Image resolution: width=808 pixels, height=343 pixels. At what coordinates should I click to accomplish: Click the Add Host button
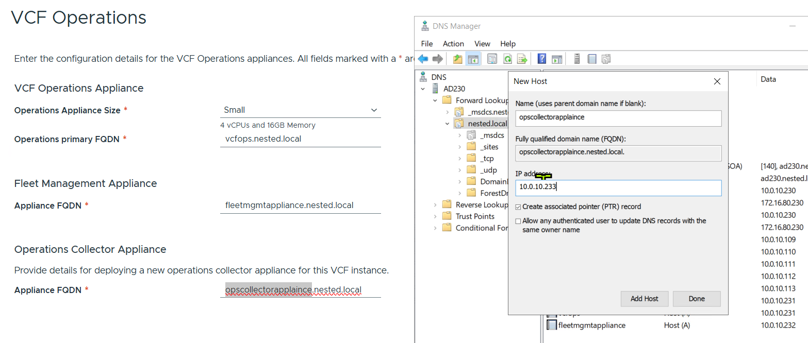tap(644, 299)
